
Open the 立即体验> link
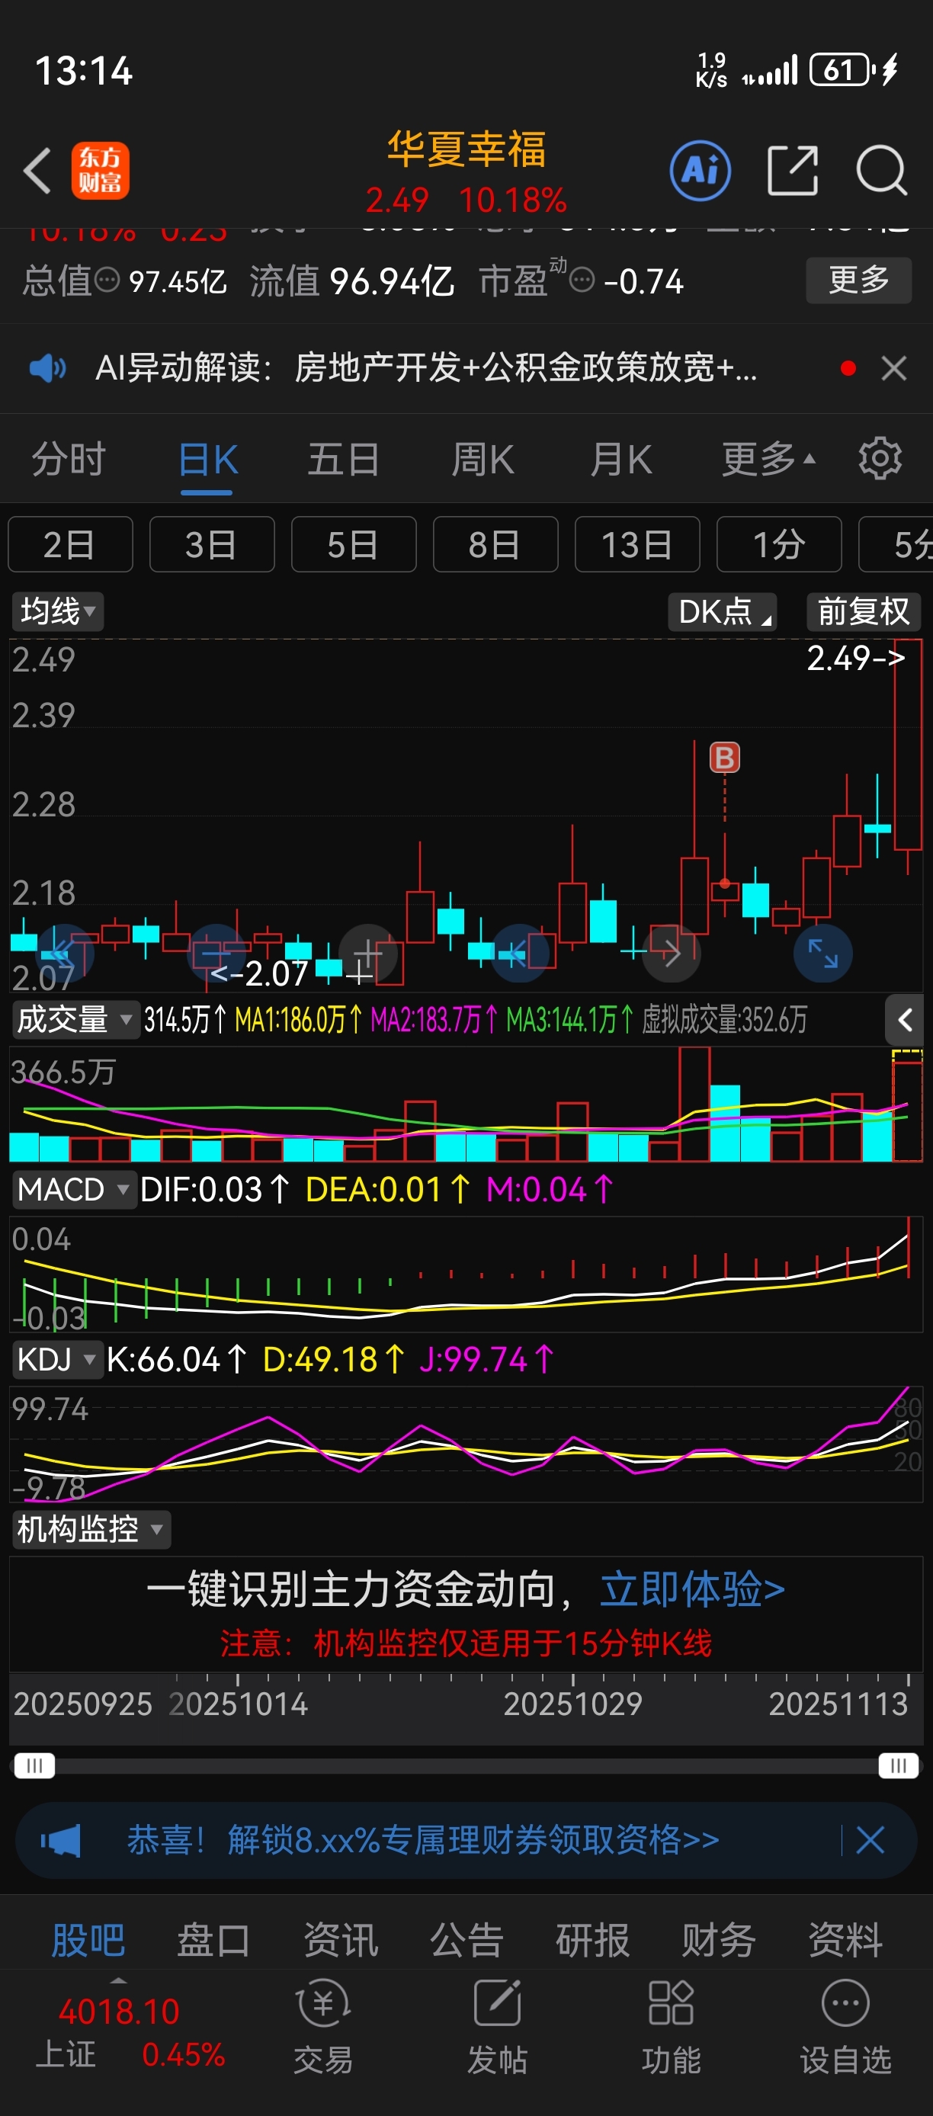691,1589
